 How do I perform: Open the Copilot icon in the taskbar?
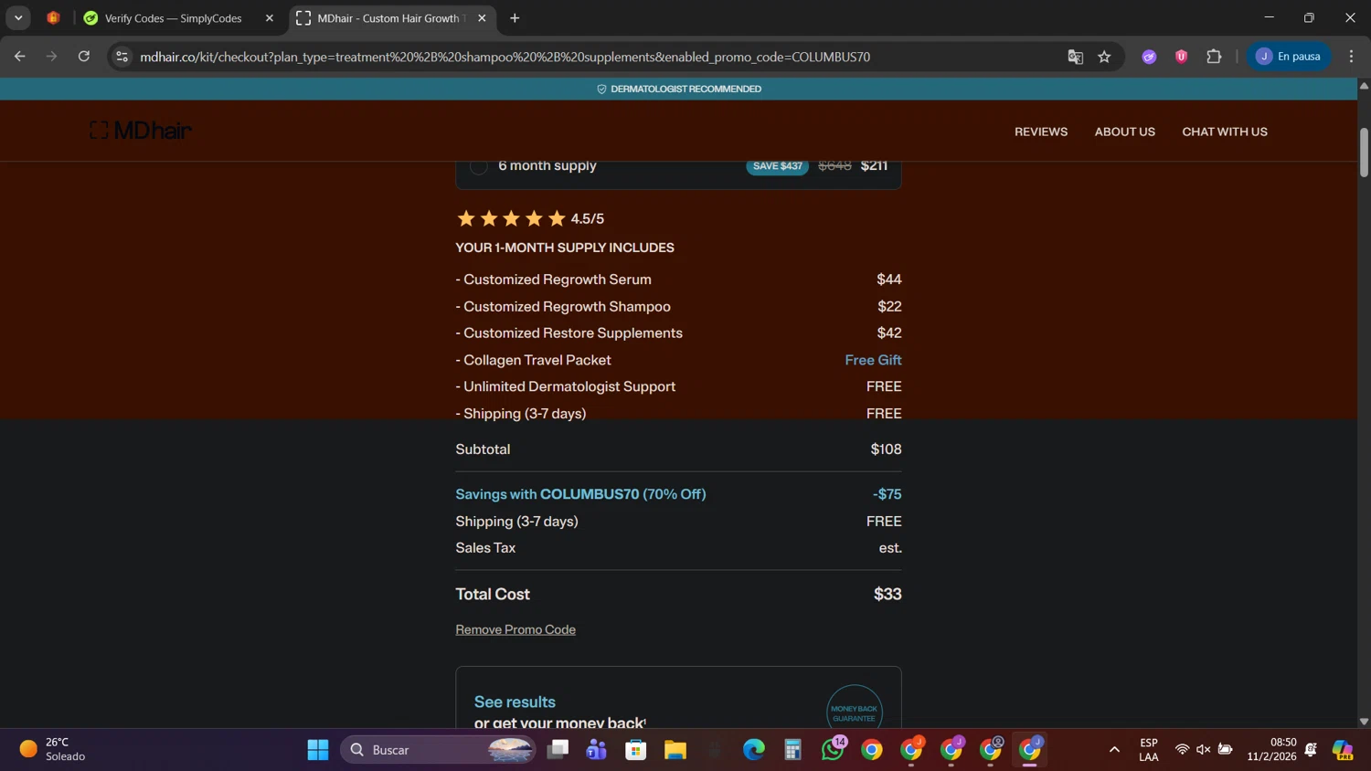[1343, 750]
